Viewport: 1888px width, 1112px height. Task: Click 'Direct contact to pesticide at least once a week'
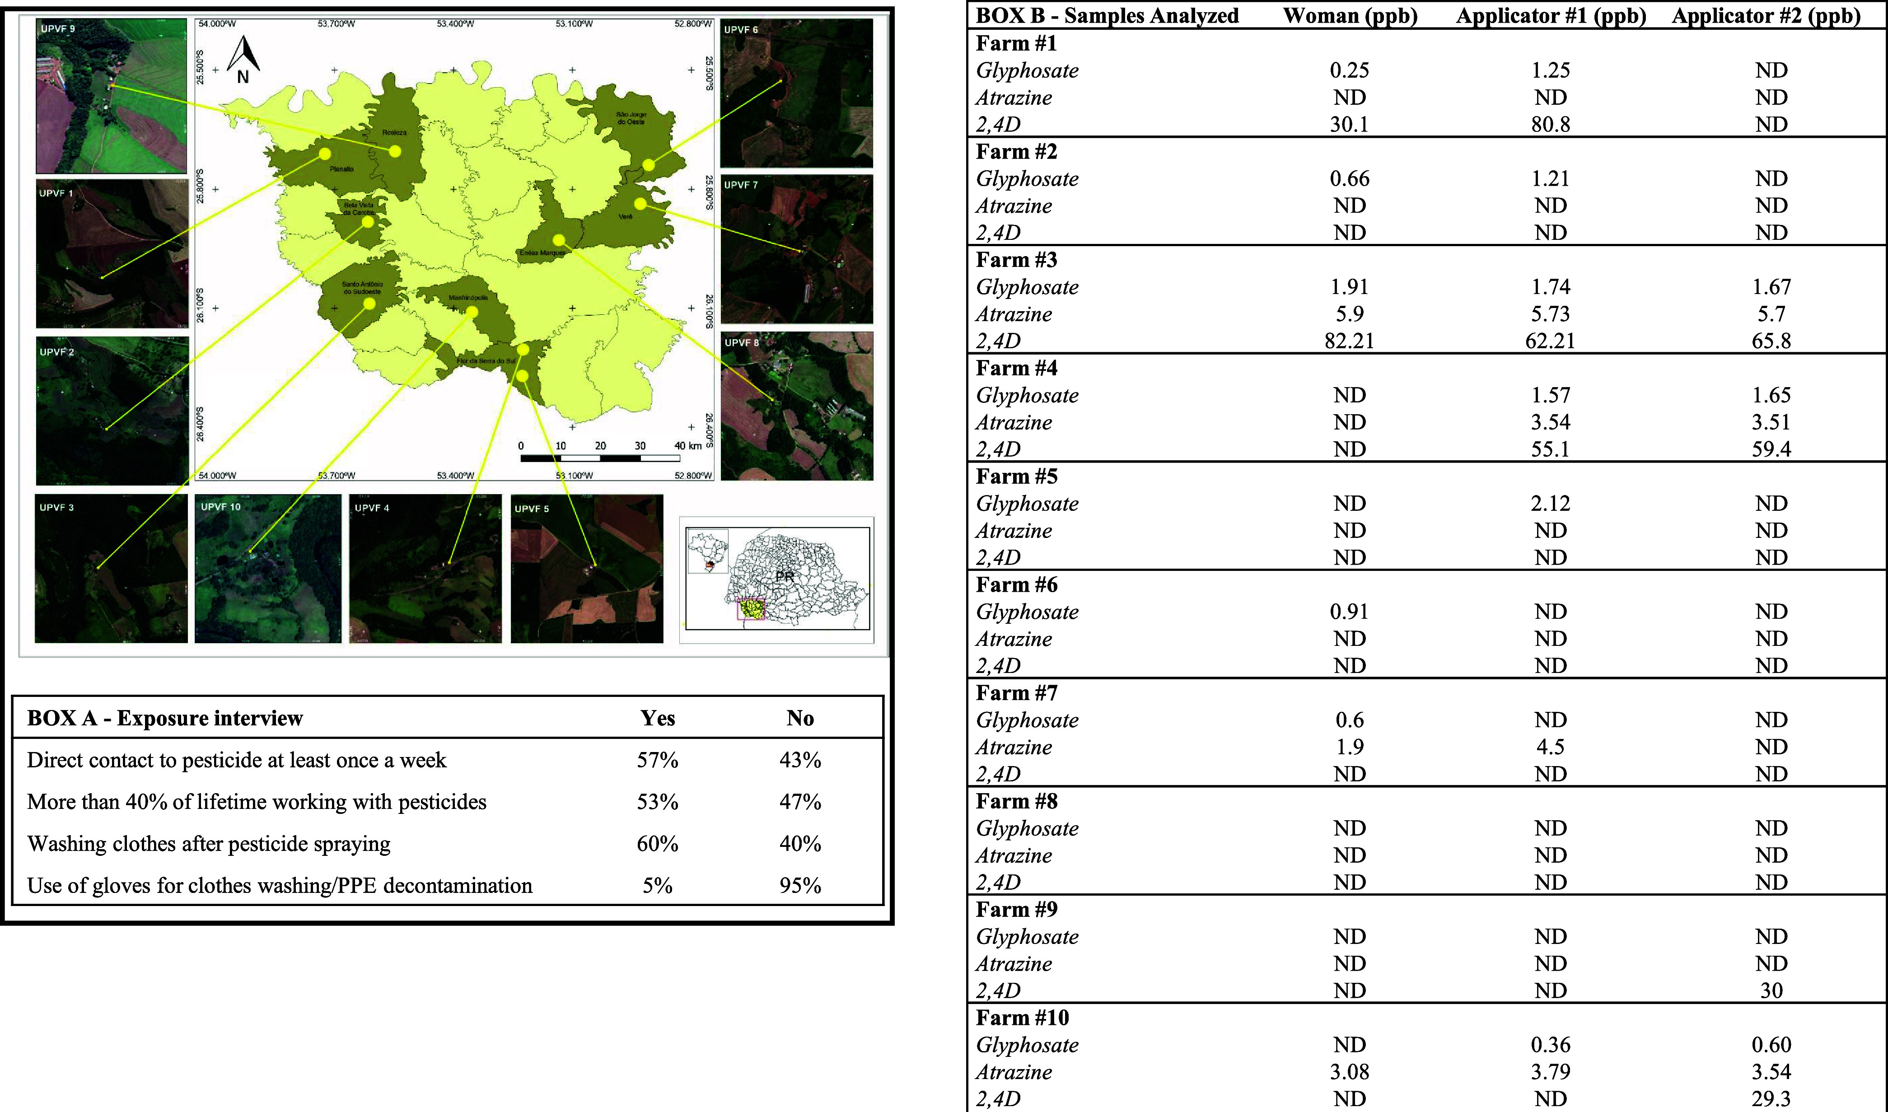(237, 760)
